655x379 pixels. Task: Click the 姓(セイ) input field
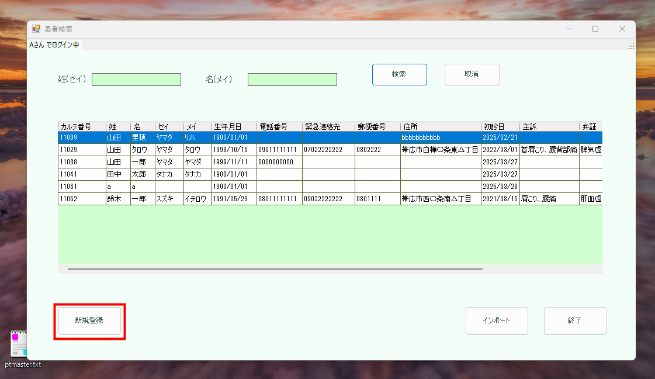tap(136, 80)
